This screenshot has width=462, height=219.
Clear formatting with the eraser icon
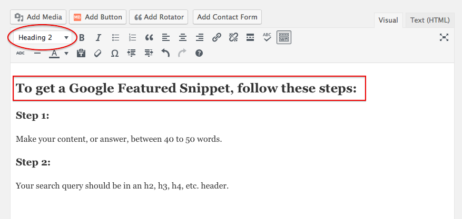[x=97, y=53]
